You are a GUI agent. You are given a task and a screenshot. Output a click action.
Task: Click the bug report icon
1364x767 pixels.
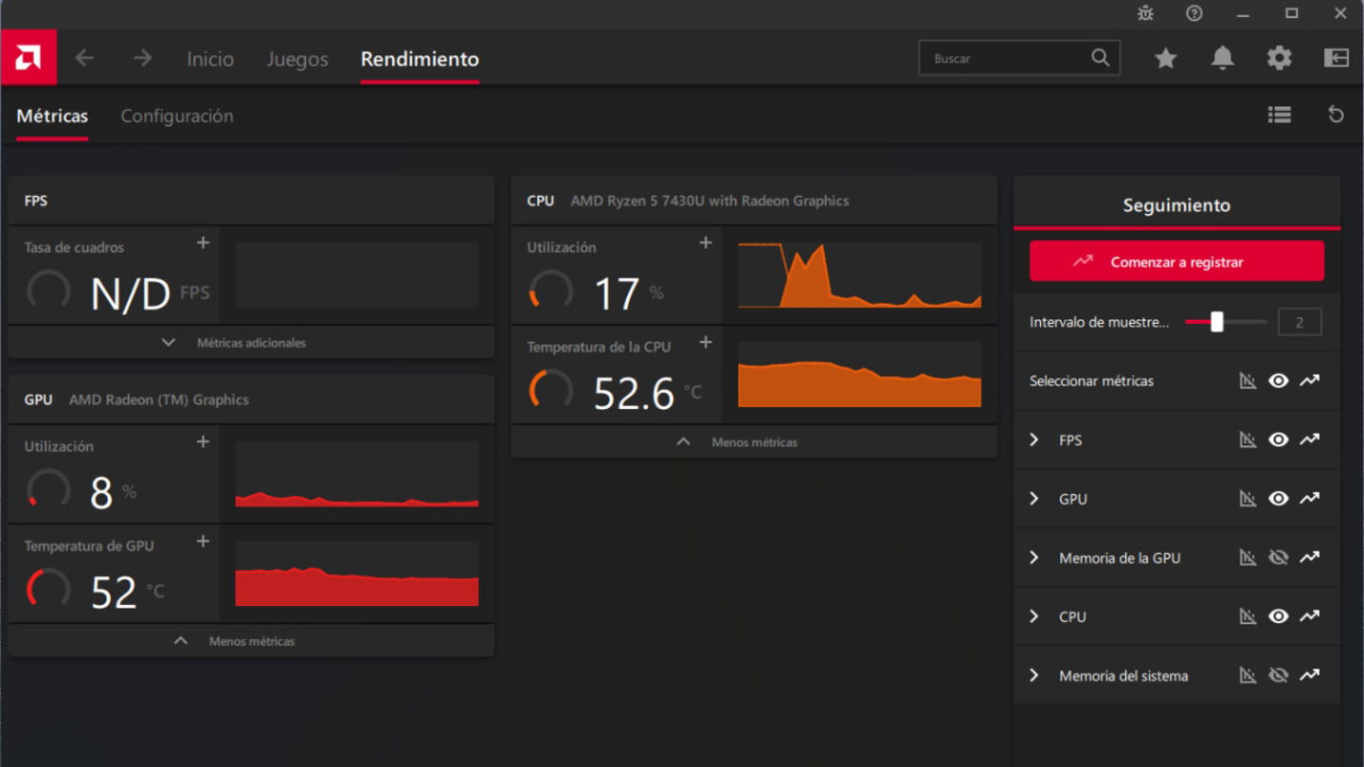[x=1145, y=13]
